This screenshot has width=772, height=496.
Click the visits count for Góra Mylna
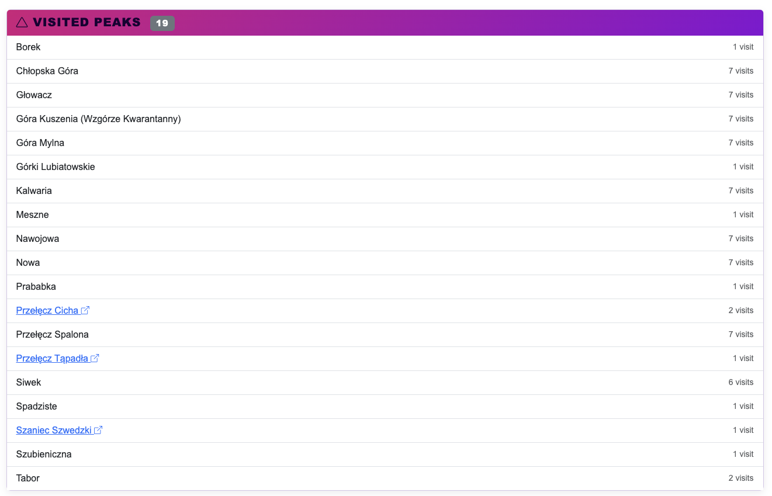coord(741,143)
